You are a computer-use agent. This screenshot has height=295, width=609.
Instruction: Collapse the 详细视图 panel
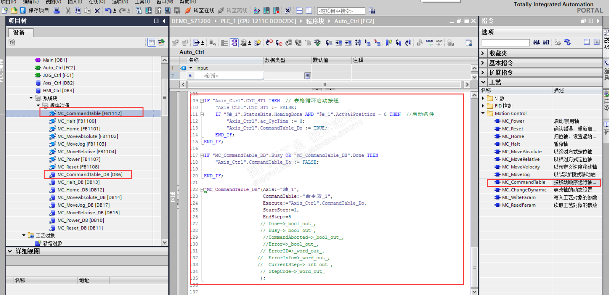10,251
